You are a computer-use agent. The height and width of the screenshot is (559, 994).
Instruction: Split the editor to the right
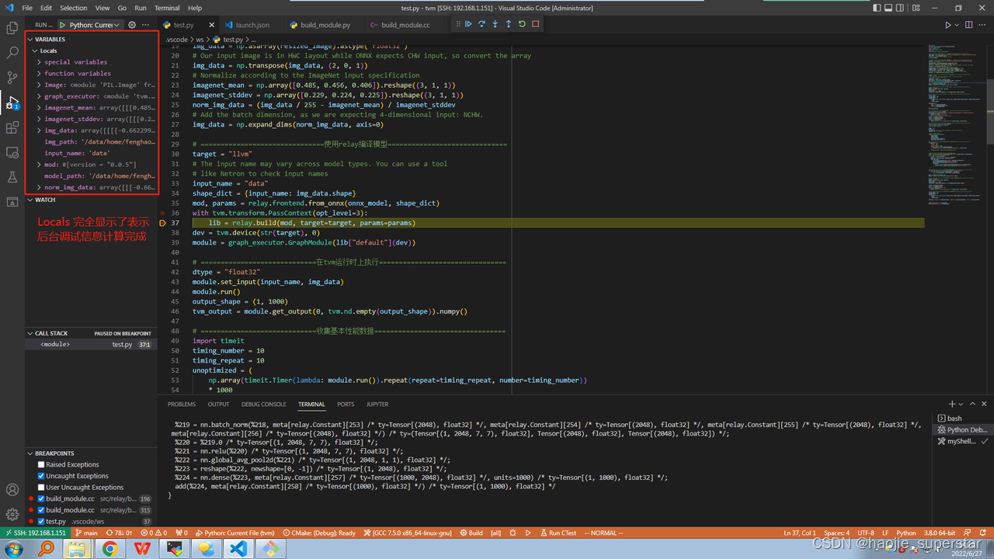click(x=969, y=25)
